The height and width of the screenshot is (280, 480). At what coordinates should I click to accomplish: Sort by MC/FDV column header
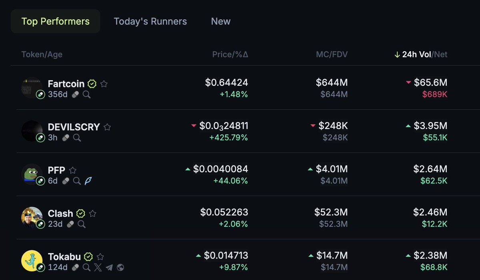[332, 54]
